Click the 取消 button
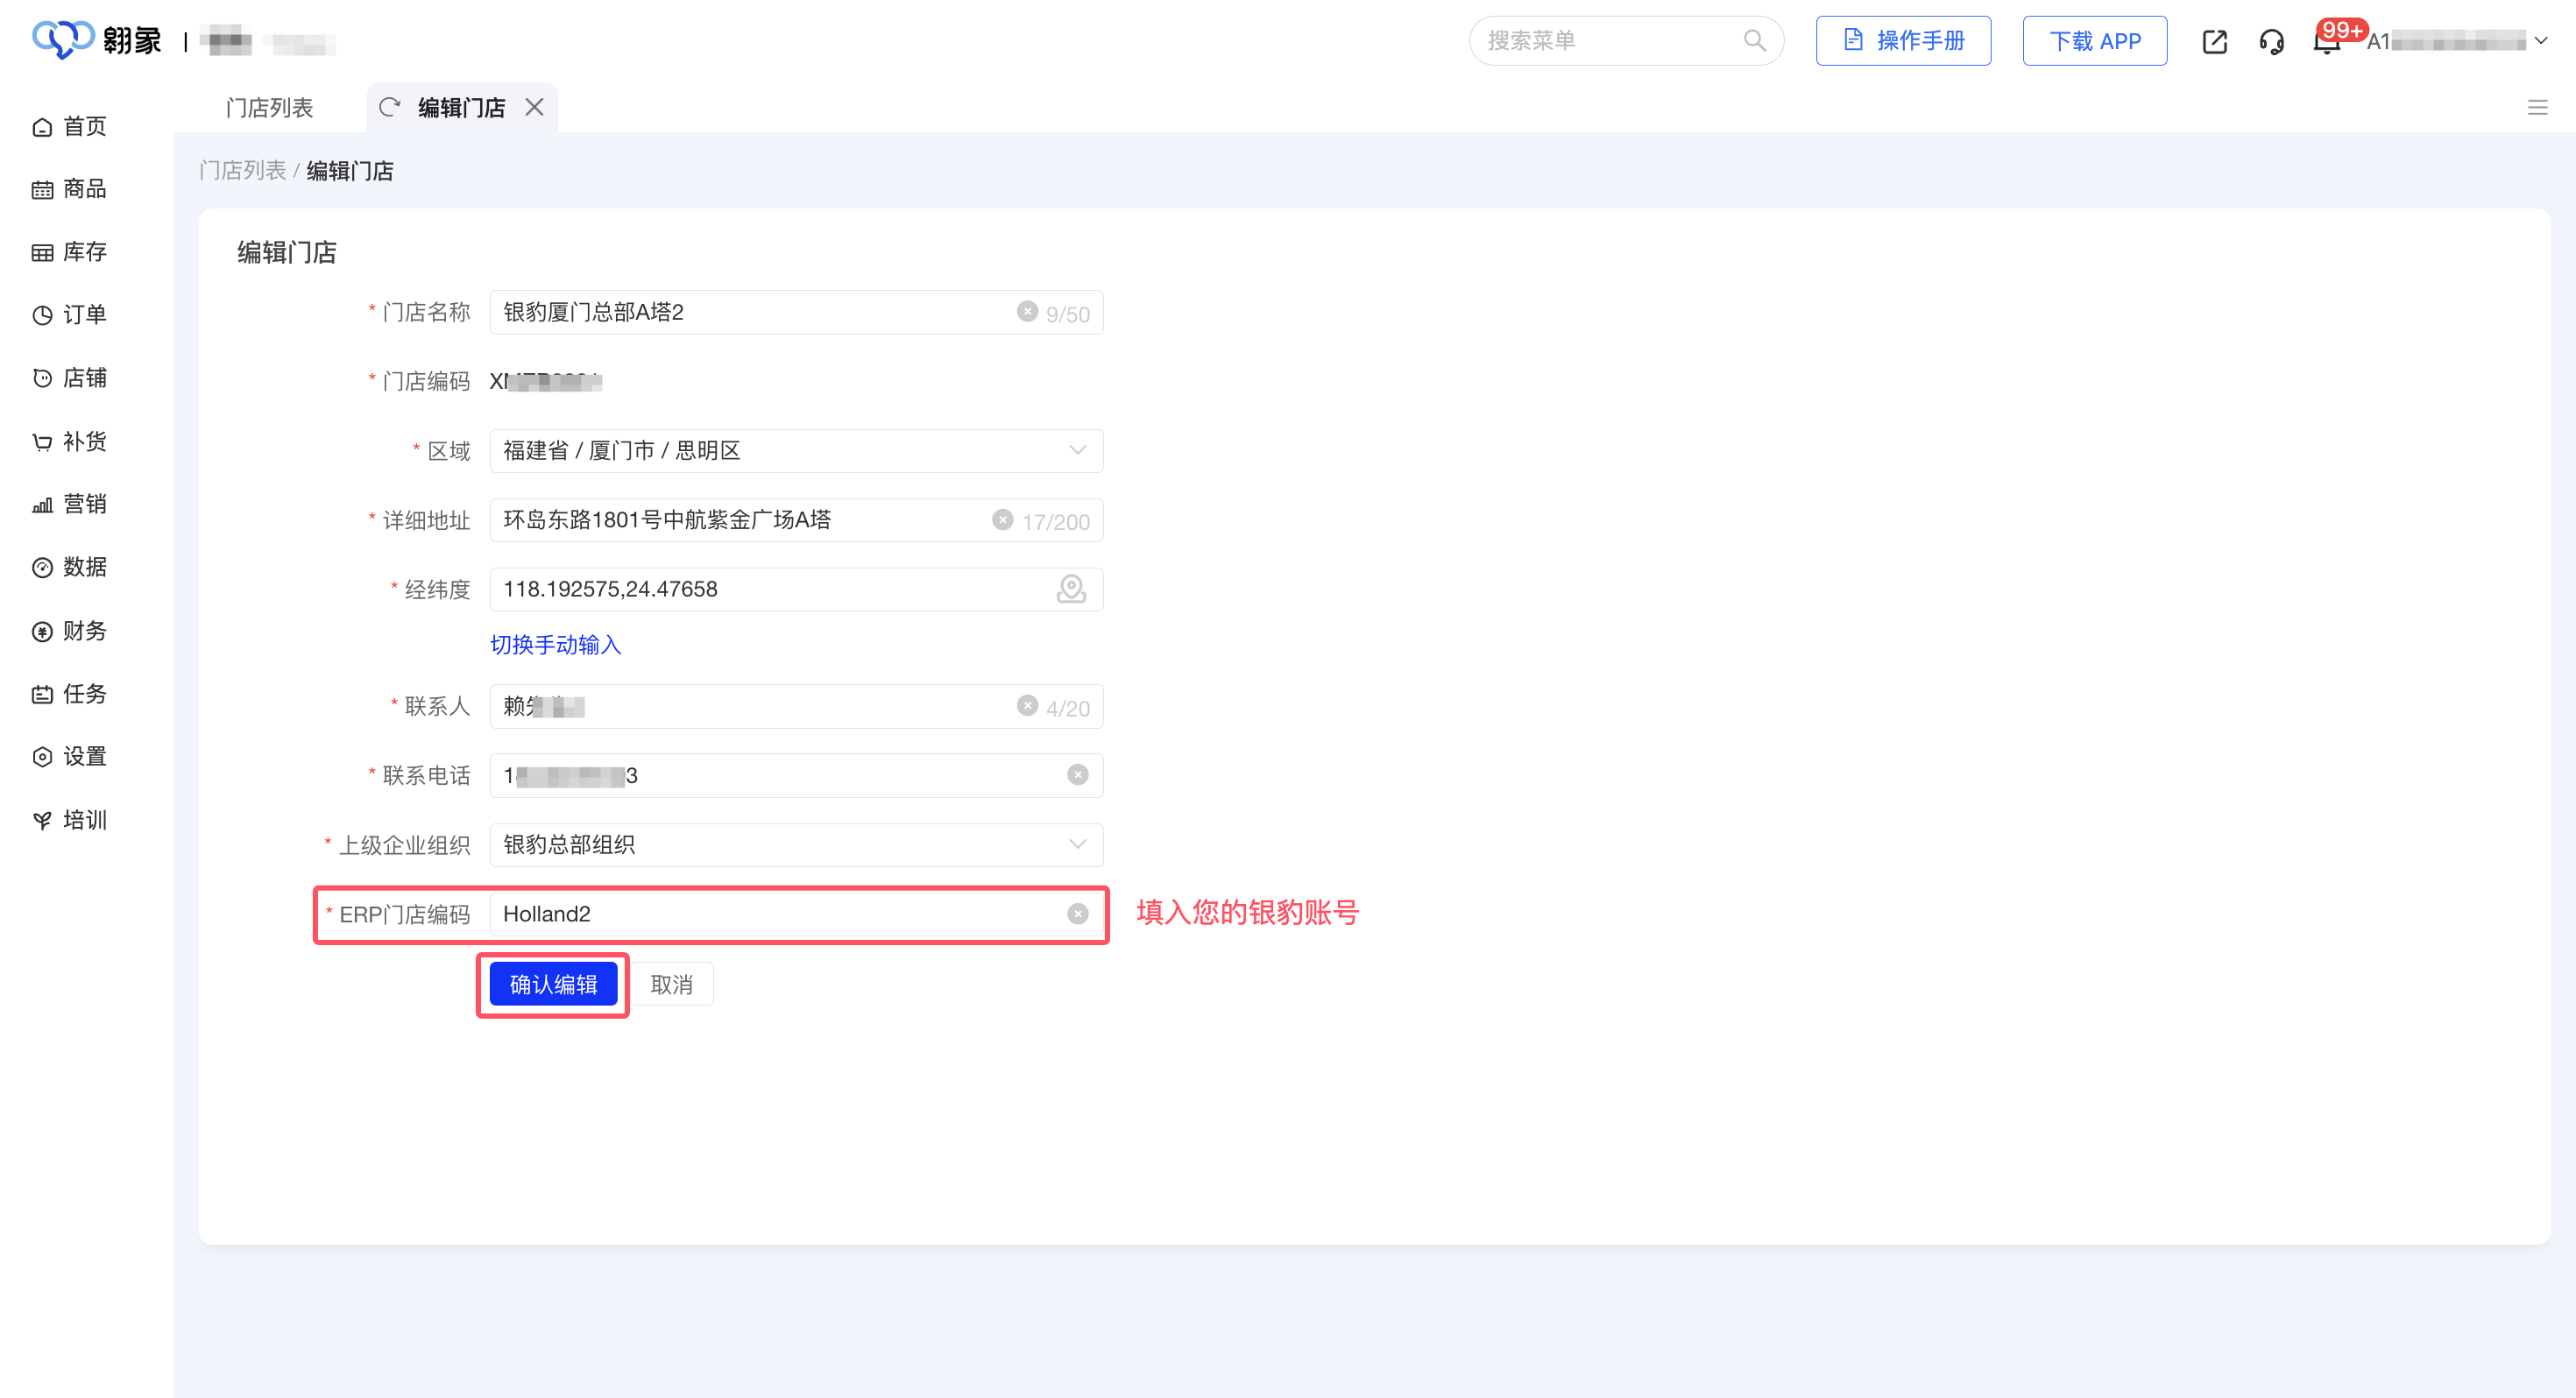Image resolution: width=2576 pixels, height=1398 pixels. coord(671,985)
